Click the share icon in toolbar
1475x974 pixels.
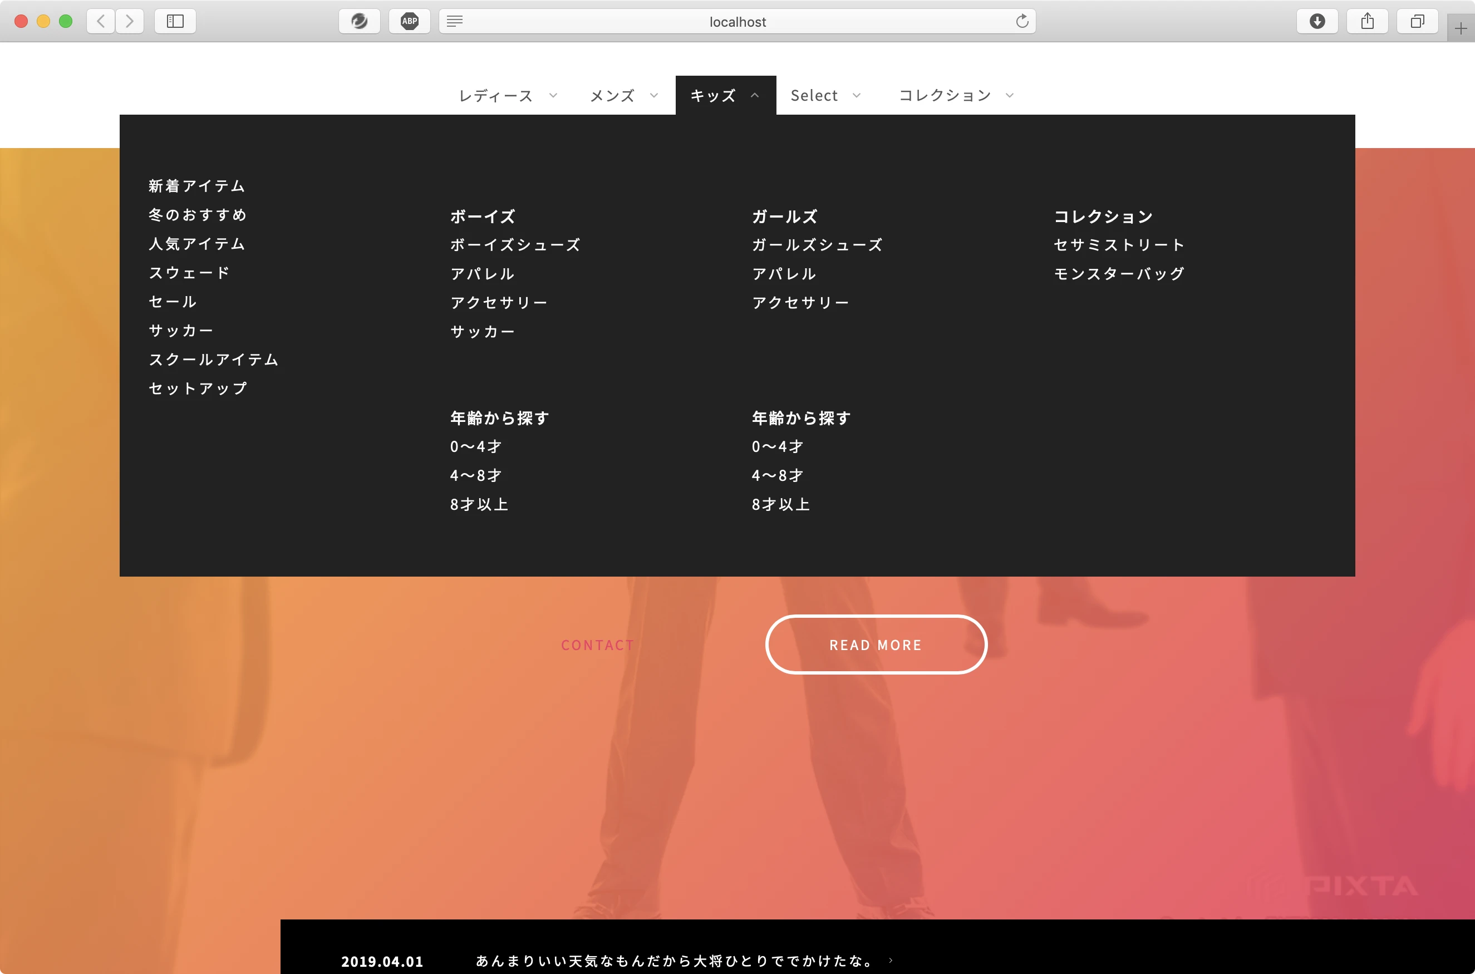pyautogui.click(x=1368, y=19)
